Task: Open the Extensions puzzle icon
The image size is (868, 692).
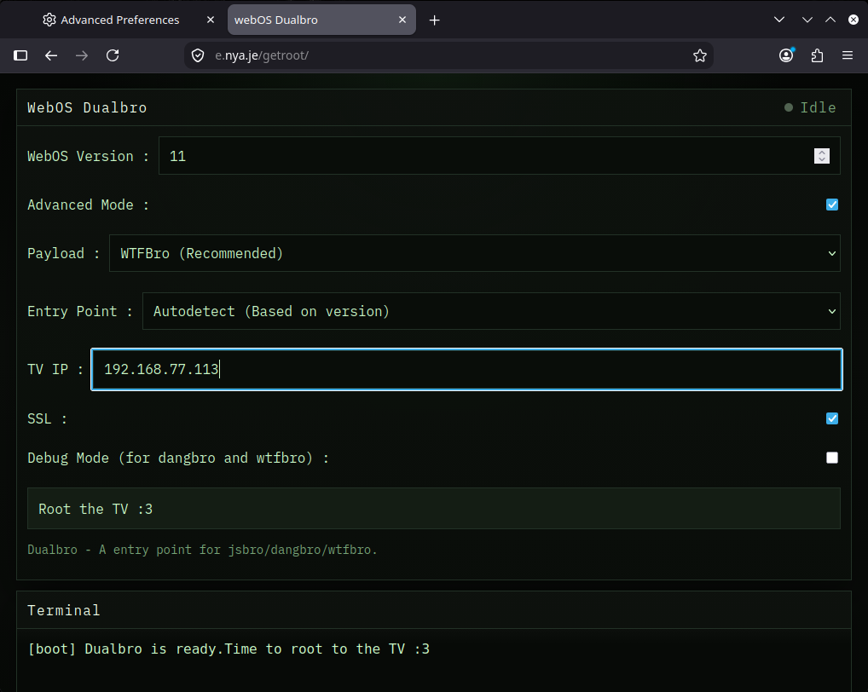Action: tap(817, 55)
